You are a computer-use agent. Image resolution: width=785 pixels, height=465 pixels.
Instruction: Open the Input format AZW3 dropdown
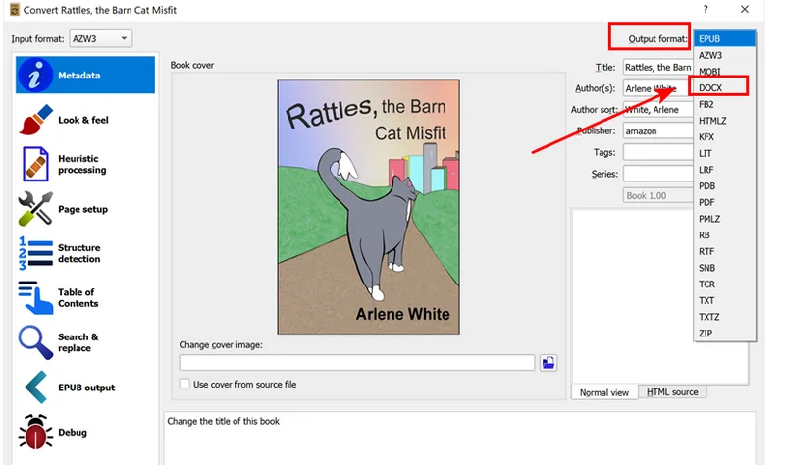pos(101,38)
